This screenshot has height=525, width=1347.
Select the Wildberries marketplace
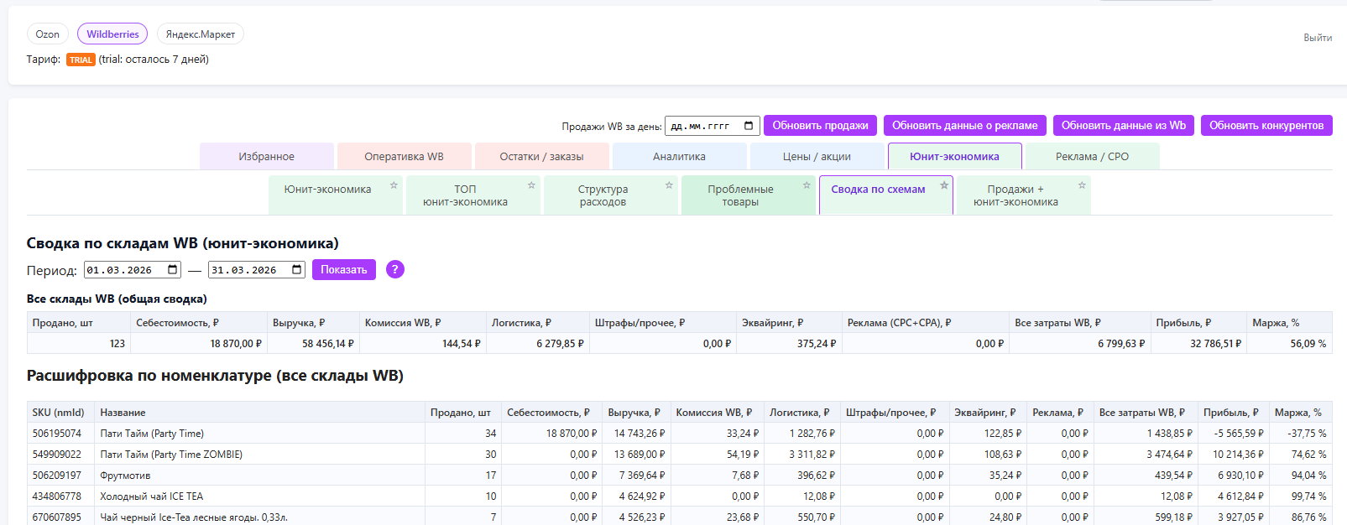112,34
